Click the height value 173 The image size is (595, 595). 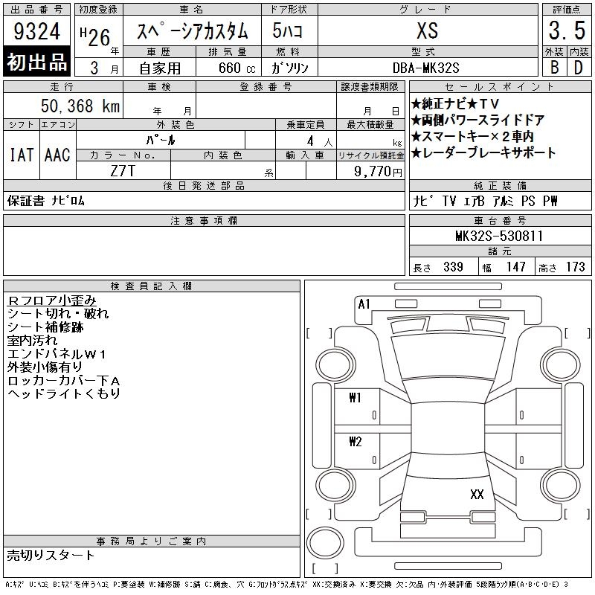[x=576, y=267]
